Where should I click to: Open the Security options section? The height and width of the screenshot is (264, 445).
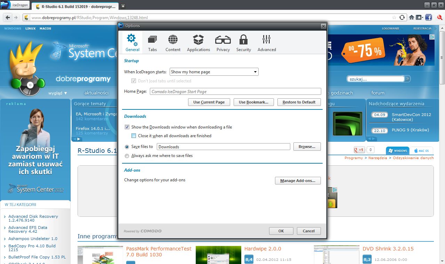243,42
